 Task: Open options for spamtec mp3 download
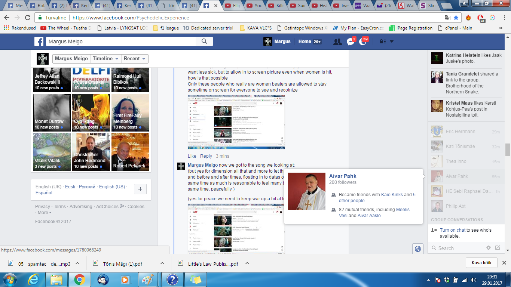[x=77, y=263]
